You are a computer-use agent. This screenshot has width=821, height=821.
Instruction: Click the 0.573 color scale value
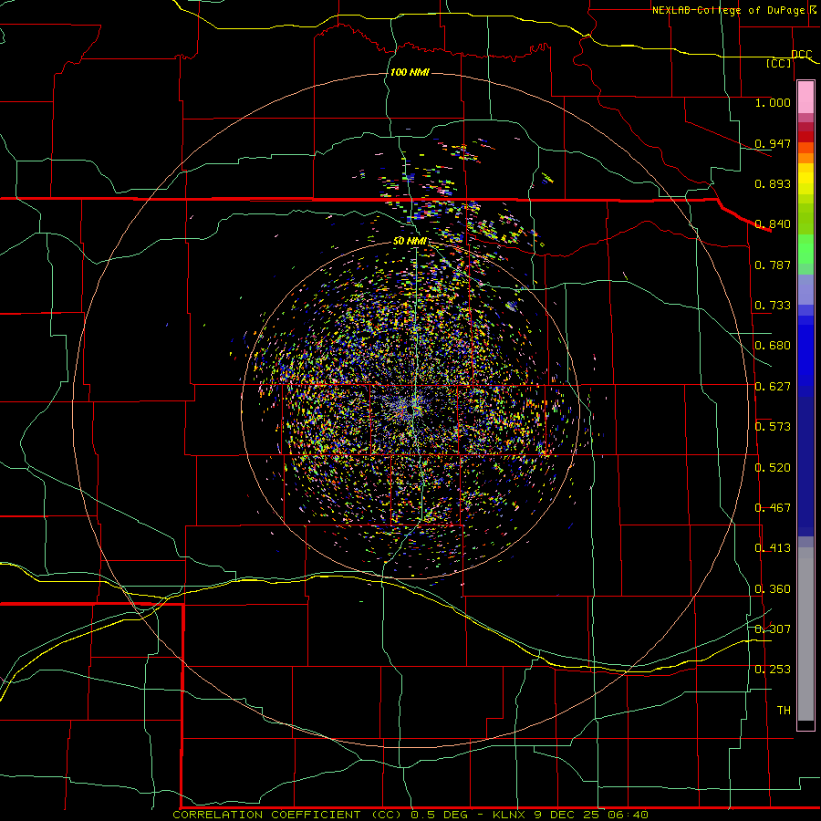(x=773, y=427)
